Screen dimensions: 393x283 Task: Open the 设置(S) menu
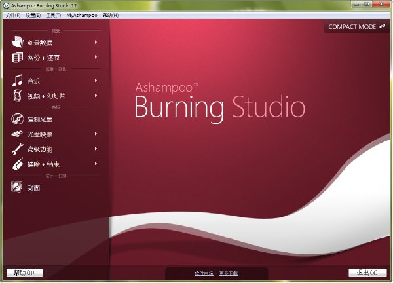pyautogui.click(x=33, y=15)
